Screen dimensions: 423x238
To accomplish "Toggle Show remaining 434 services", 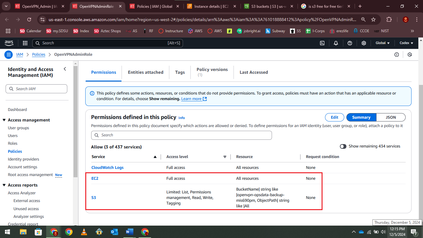I will point(343,146).
